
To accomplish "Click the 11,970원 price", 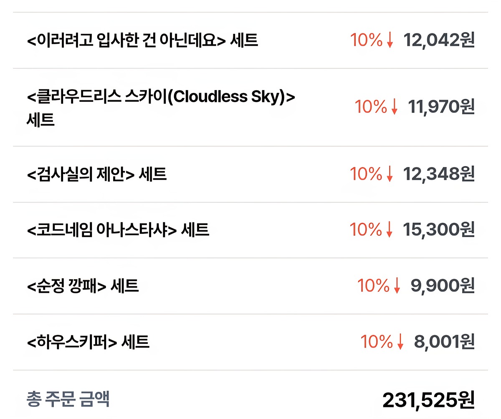I will [x=442, y=107].
